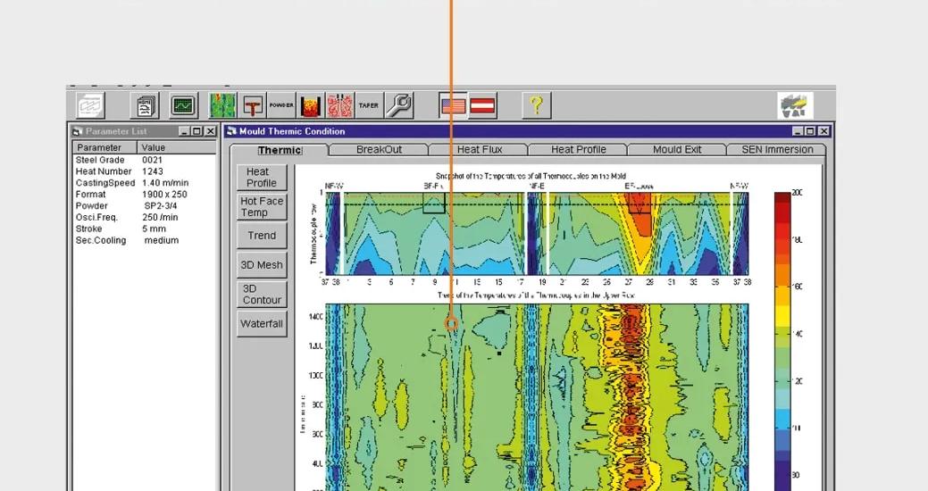Viewport: 928px width, 491px height.
Task: Click the Heat Profile side button
Action: tap(262, 178)
